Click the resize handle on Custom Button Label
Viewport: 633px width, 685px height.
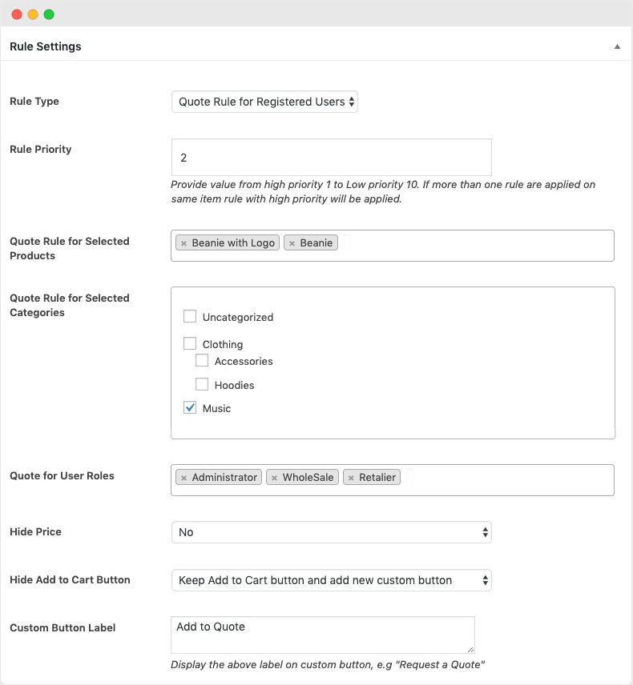click(x=471, y=650)
